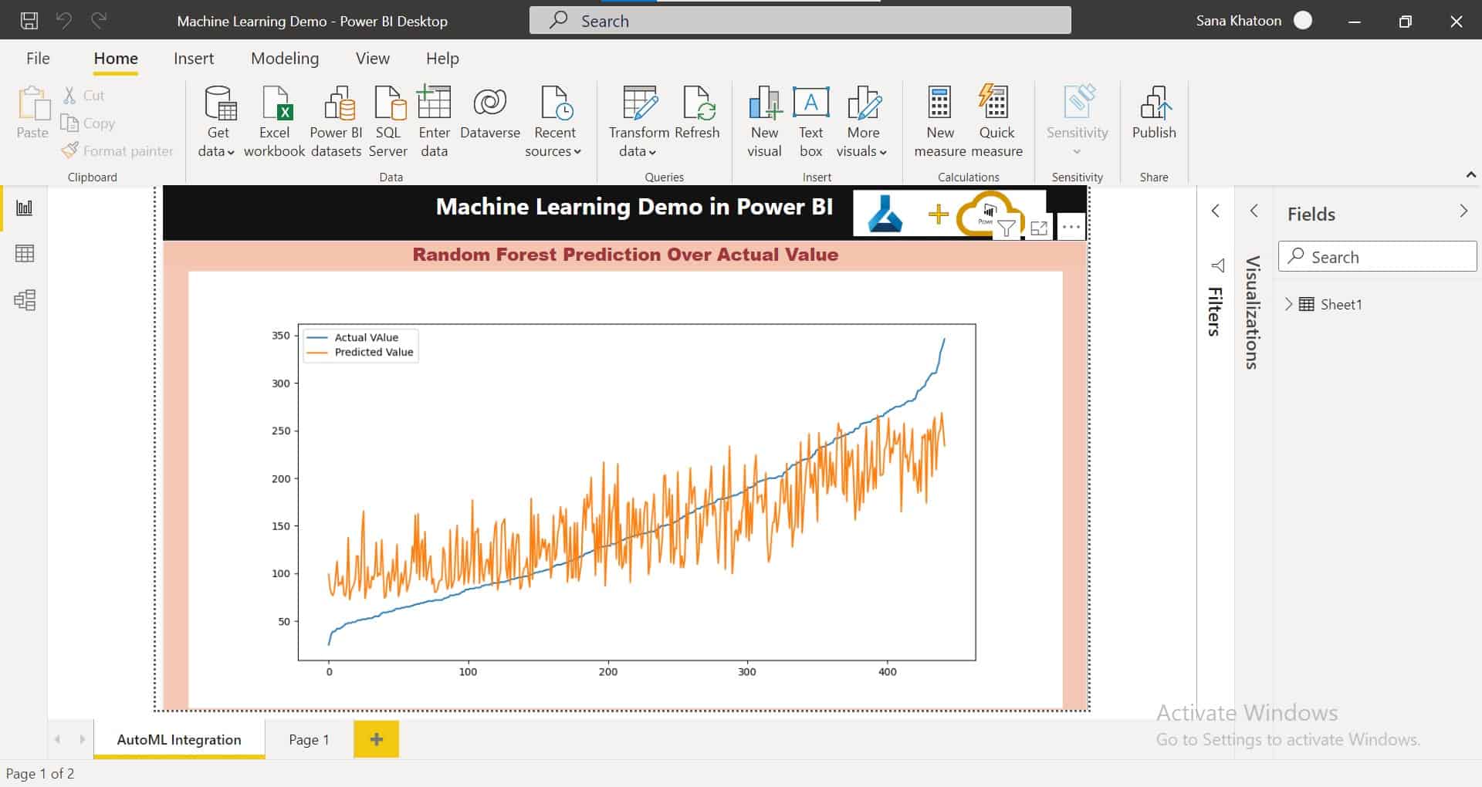Open Power BI datasets

[x=336, y=122]
